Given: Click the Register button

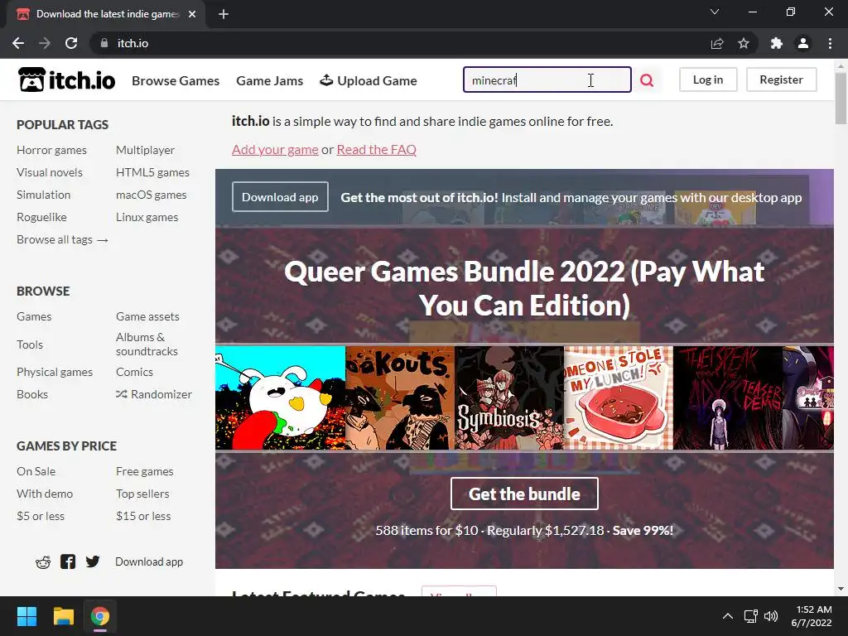Looking at the screenshot, I should coord(782,79).
